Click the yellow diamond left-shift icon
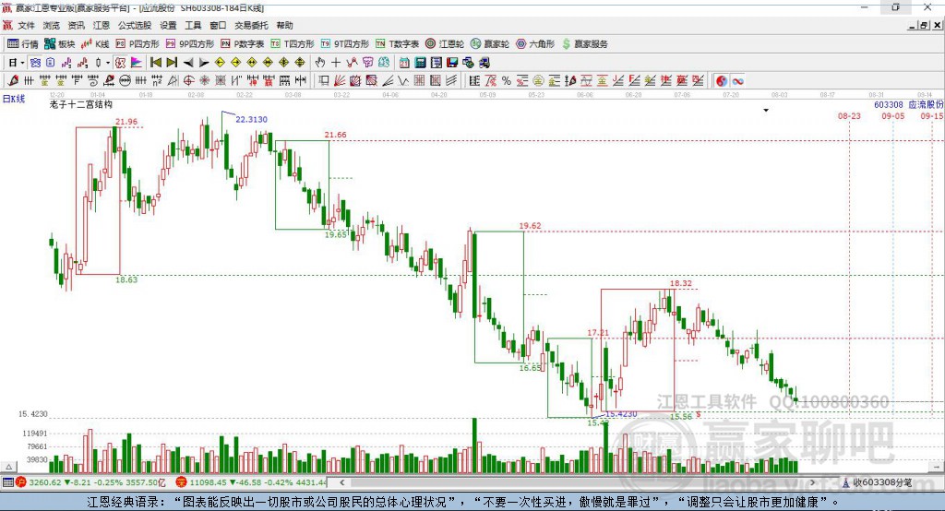The image size is (945, 511). (x=220, y=63)
